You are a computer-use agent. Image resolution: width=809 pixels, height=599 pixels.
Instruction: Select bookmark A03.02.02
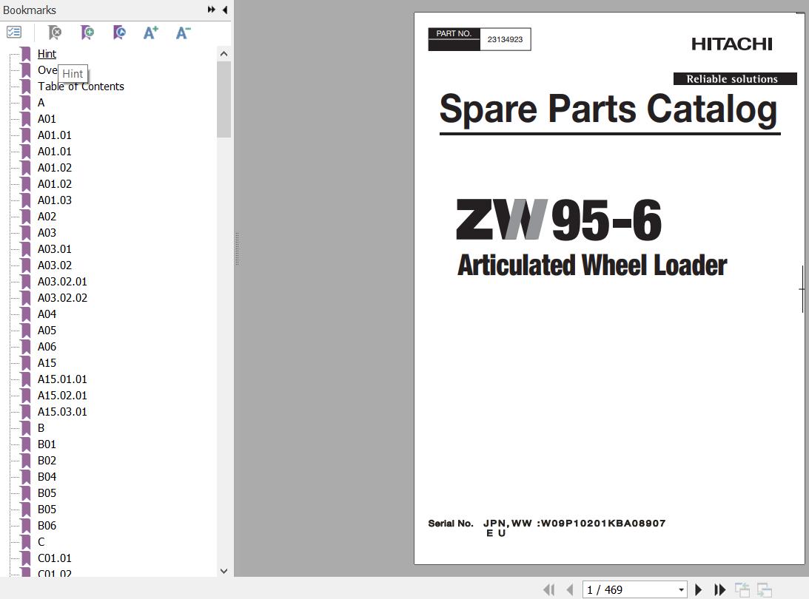pyautogui.click(x=62, y=297)
